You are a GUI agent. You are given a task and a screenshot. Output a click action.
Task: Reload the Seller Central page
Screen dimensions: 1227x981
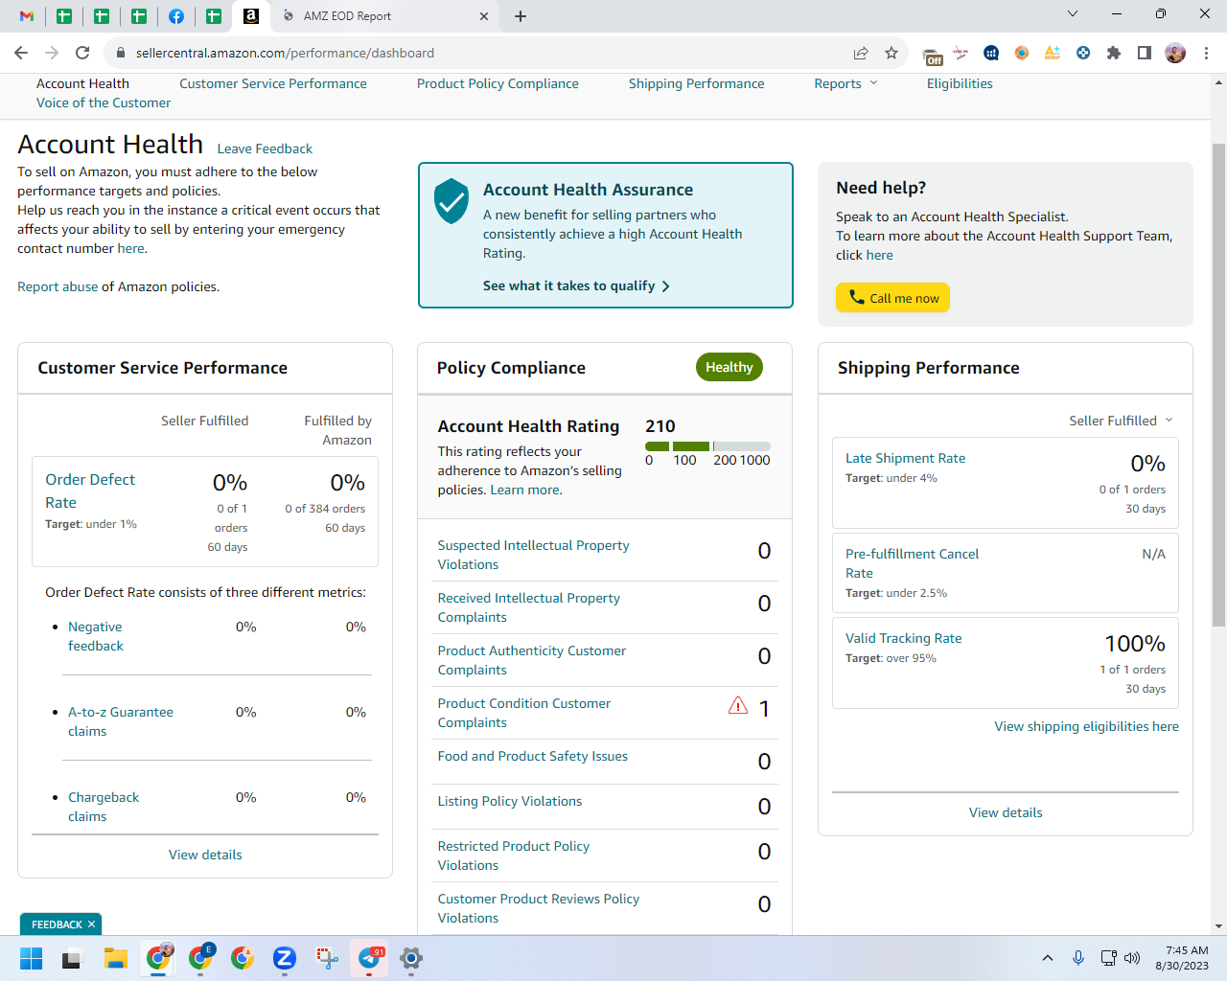82,53
